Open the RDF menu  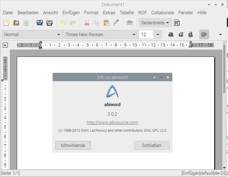(142, 13)
